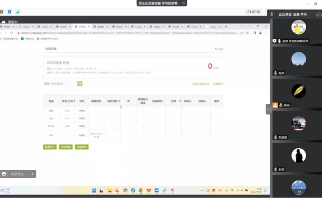Screen dimensions: 322x199
Task: Toggle the 中 input method indicator
Action: 232,191
